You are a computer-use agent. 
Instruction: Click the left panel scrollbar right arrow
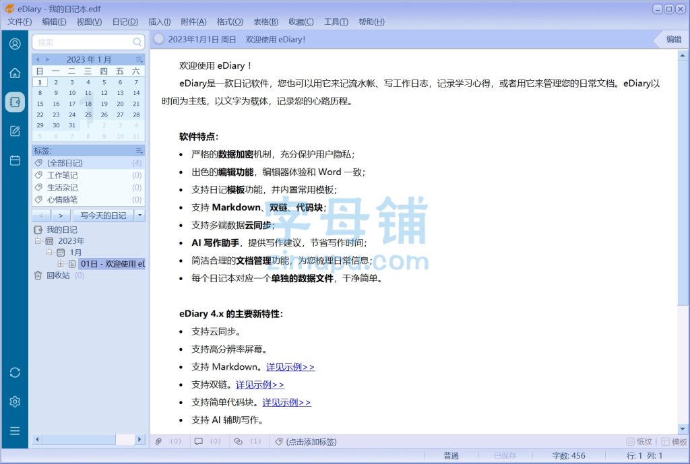(x=139, y=439)
